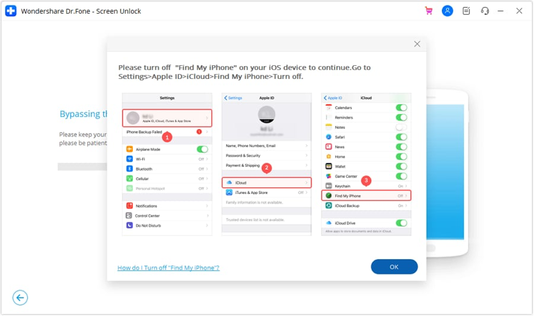Click the Dr.Fone app logo
Viewport: 535px width, 316px height.
(x=10, y=11)
